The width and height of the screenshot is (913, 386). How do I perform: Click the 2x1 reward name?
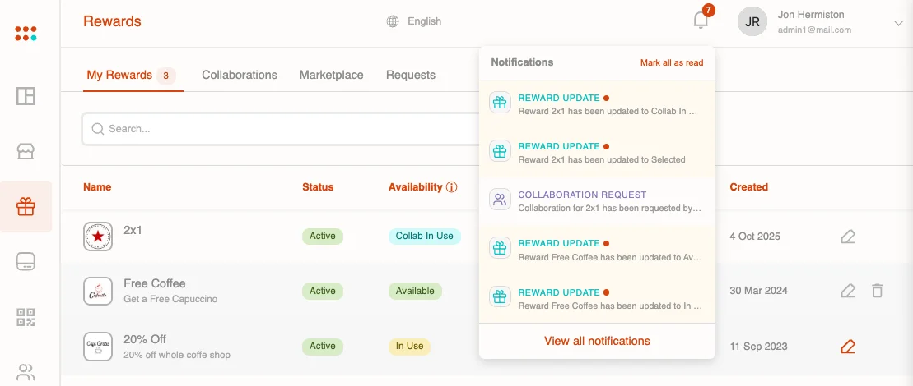133,230
